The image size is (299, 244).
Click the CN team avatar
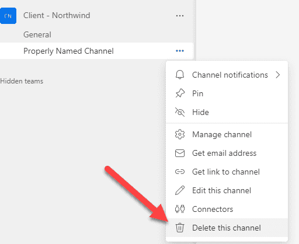click(x=8, y=16)
